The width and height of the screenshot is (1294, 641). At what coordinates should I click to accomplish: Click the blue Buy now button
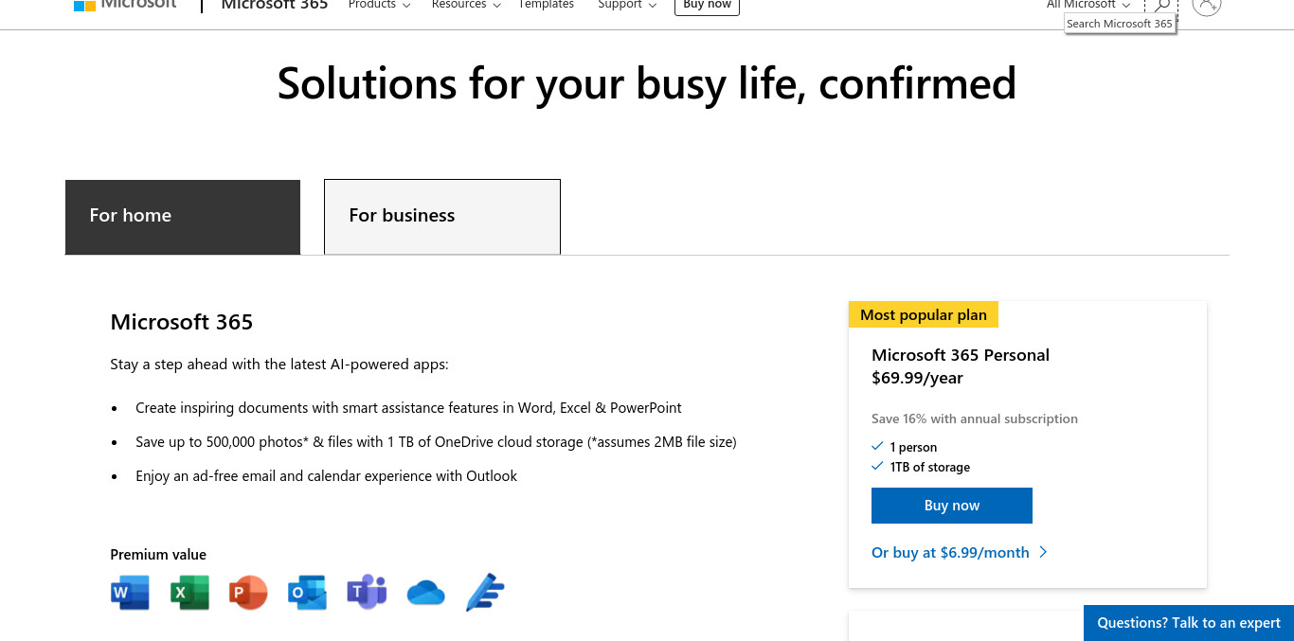(x=952, y=506)
